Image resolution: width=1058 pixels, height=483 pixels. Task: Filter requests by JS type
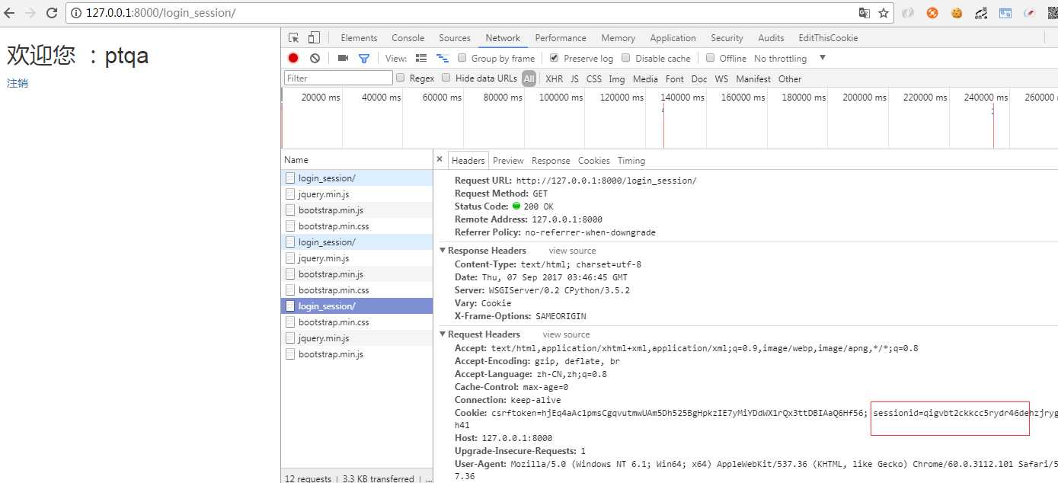point(574,79)
